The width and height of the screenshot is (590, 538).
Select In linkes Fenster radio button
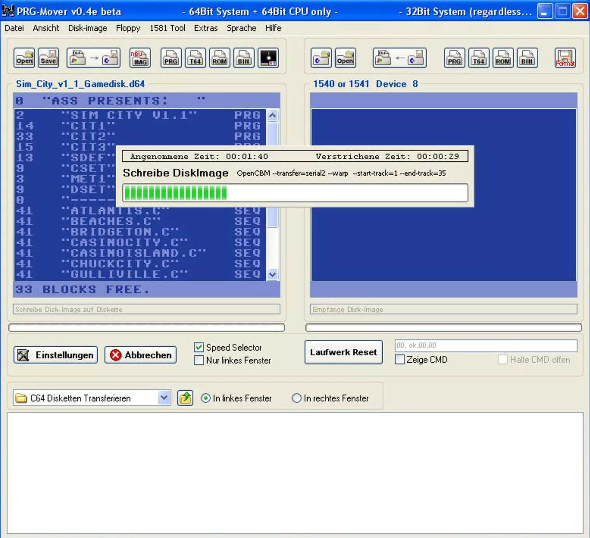click(x=206, y=398)
